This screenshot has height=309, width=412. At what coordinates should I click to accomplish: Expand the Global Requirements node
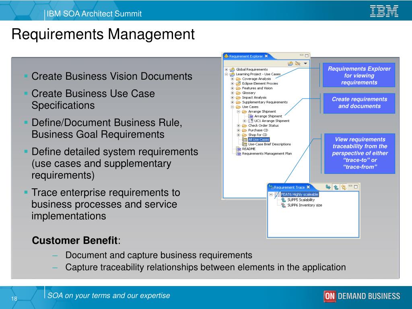point(226,70)
